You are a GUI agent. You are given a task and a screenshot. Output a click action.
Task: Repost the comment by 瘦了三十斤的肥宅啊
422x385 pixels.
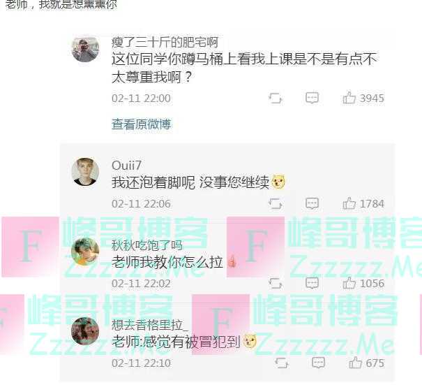[276, 98]
